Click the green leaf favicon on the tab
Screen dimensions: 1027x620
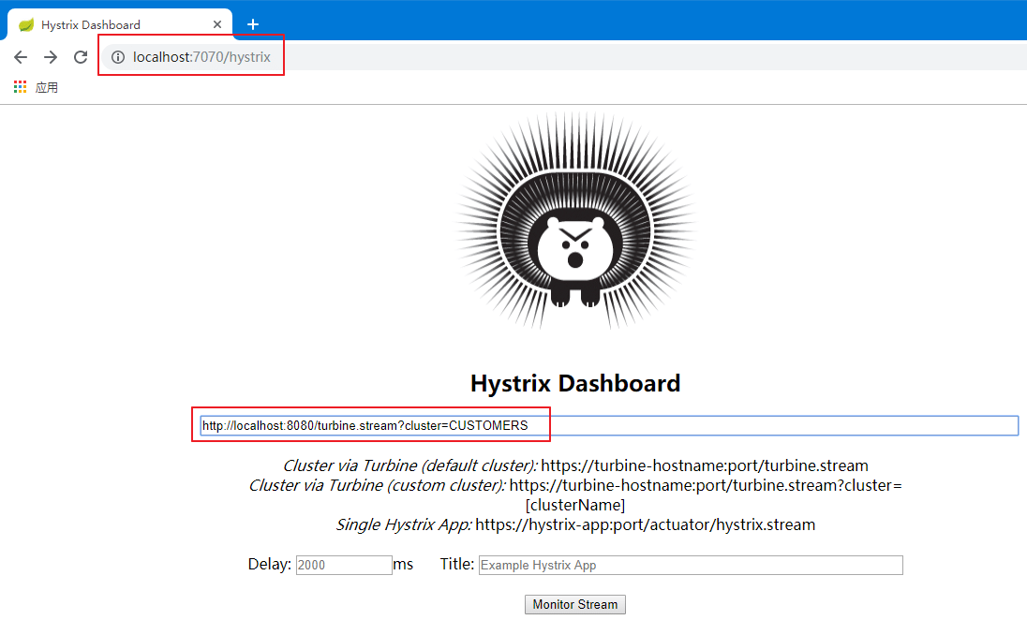[26, 24]
